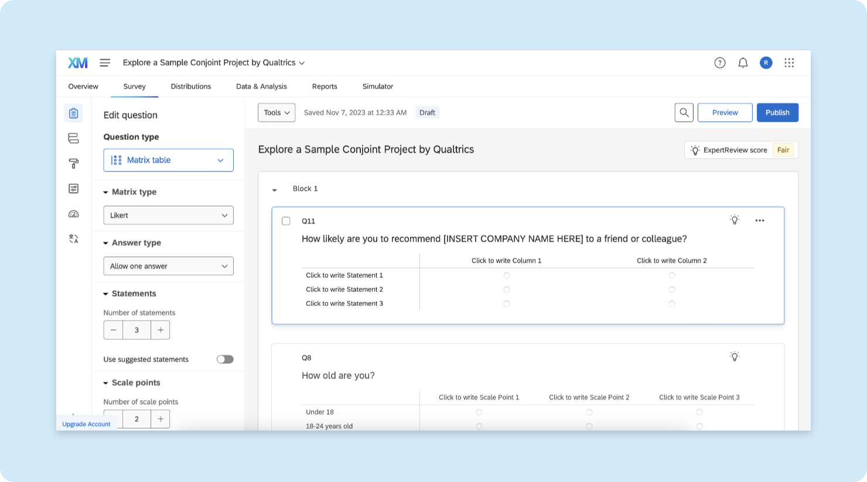Open the Tools menu
The height and width of the screenshot is (482, 867).
tap(276, 112)
